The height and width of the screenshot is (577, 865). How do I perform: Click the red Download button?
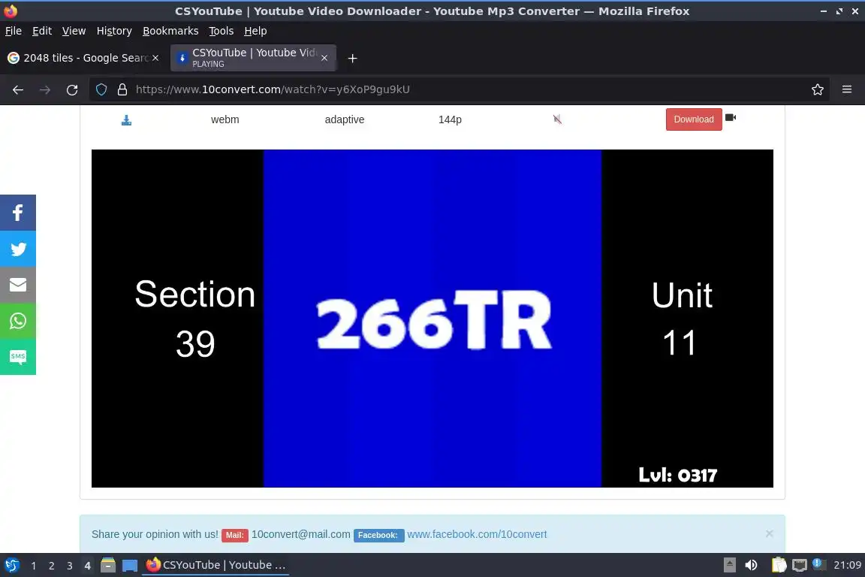point(694,119)
